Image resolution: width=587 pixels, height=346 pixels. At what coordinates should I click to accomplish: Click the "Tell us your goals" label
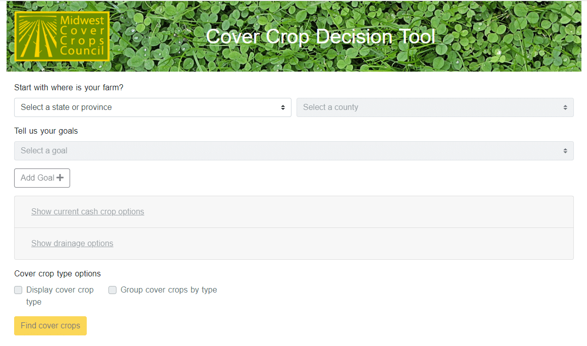46,131
